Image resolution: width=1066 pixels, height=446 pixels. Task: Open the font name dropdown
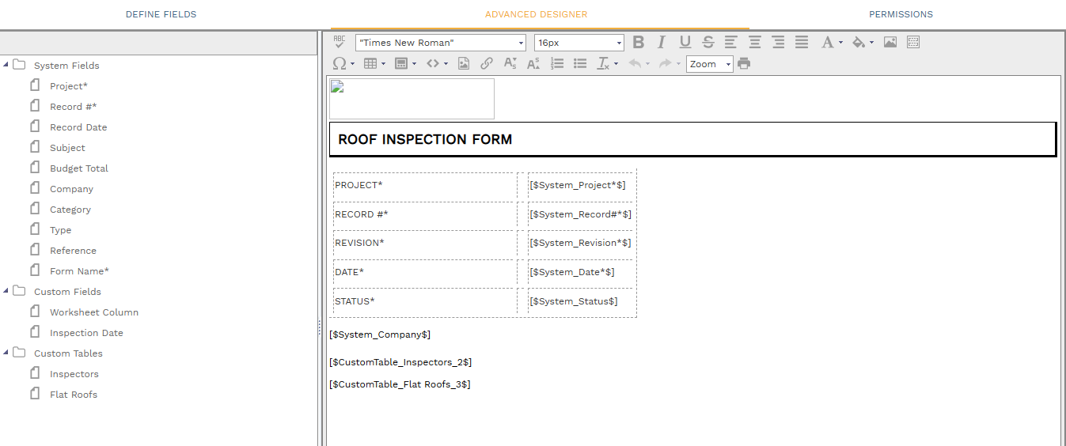[x=441, y=43]
